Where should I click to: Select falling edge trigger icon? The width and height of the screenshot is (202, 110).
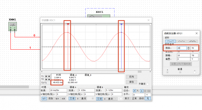[x=138, y=91]
